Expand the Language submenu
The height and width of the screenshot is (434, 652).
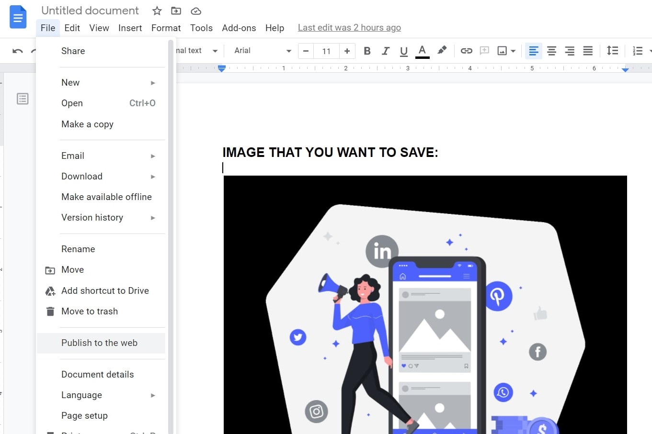(x=101, y=395)
